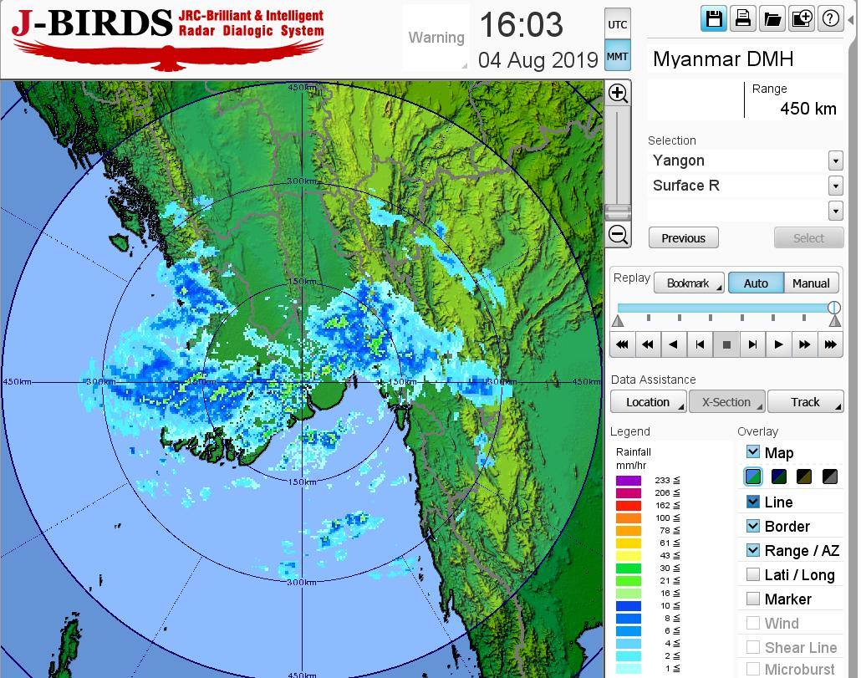The height and width of the screenshot is (678, 861).
Task: Jump to last frame in replay controls
Action: click(830, 344)
